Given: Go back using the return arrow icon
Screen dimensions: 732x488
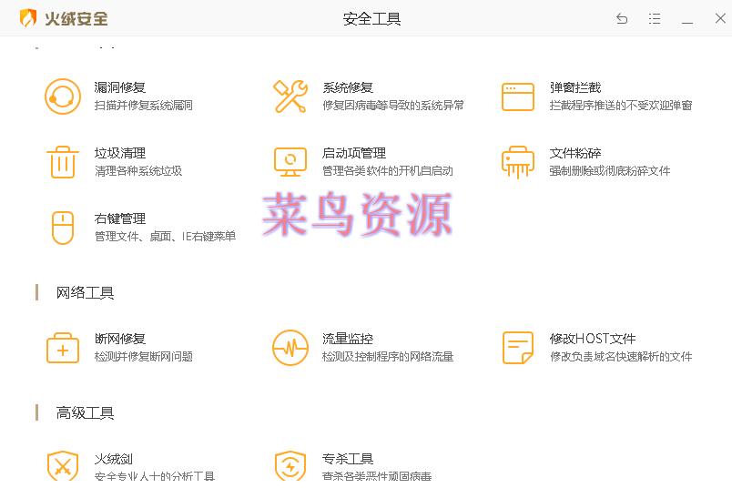Looking at the screenshot, I should (622, 19).
